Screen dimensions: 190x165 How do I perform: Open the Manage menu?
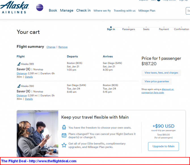click(67, 11)
